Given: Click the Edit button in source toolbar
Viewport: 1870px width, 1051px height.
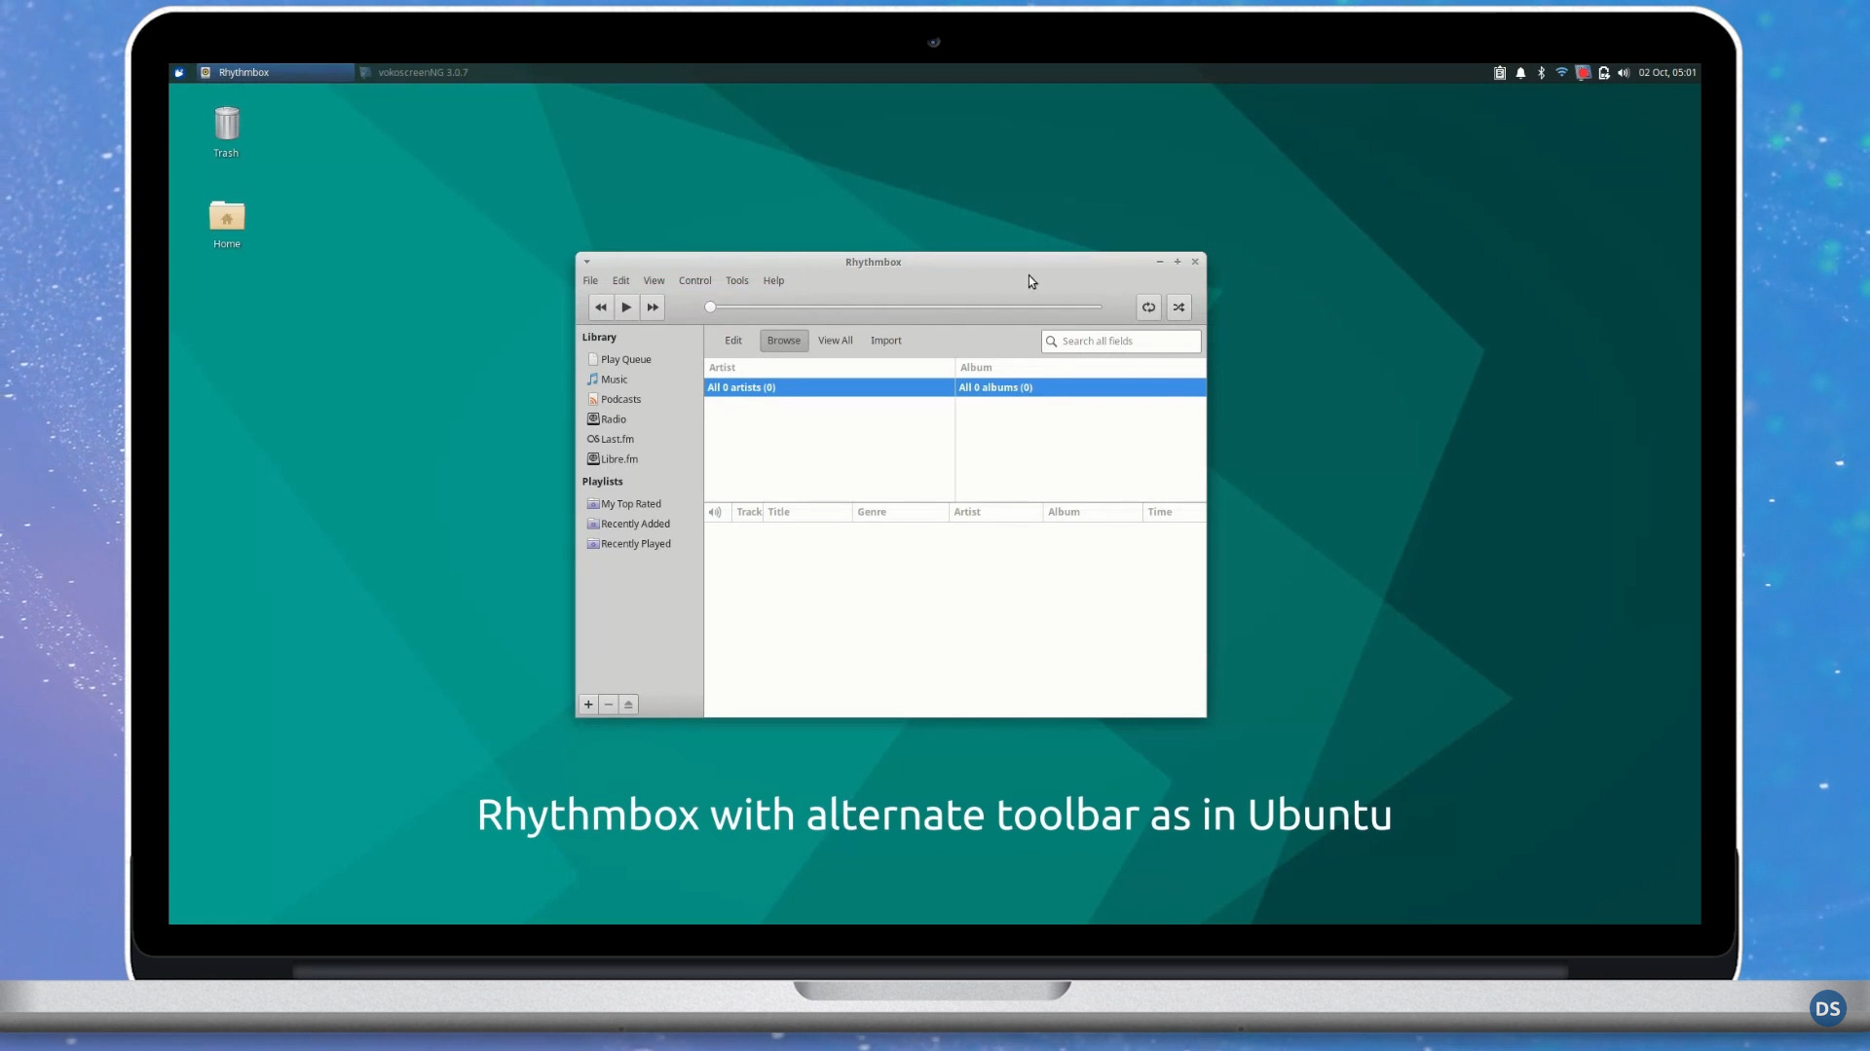Looking at the screenshot, I should pos(733,341).
